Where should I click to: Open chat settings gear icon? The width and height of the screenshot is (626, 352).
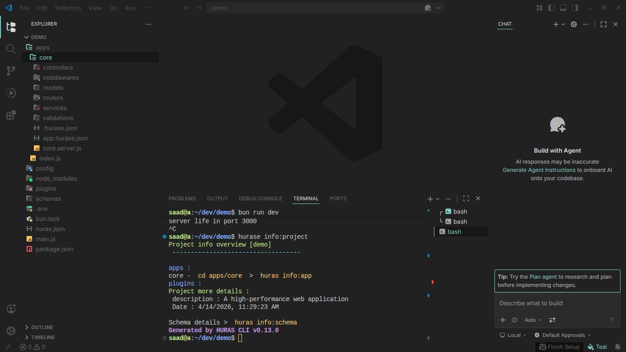(574, 24)
